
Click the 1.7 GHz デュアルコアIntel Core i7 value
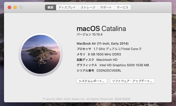(x=117, y=49)
